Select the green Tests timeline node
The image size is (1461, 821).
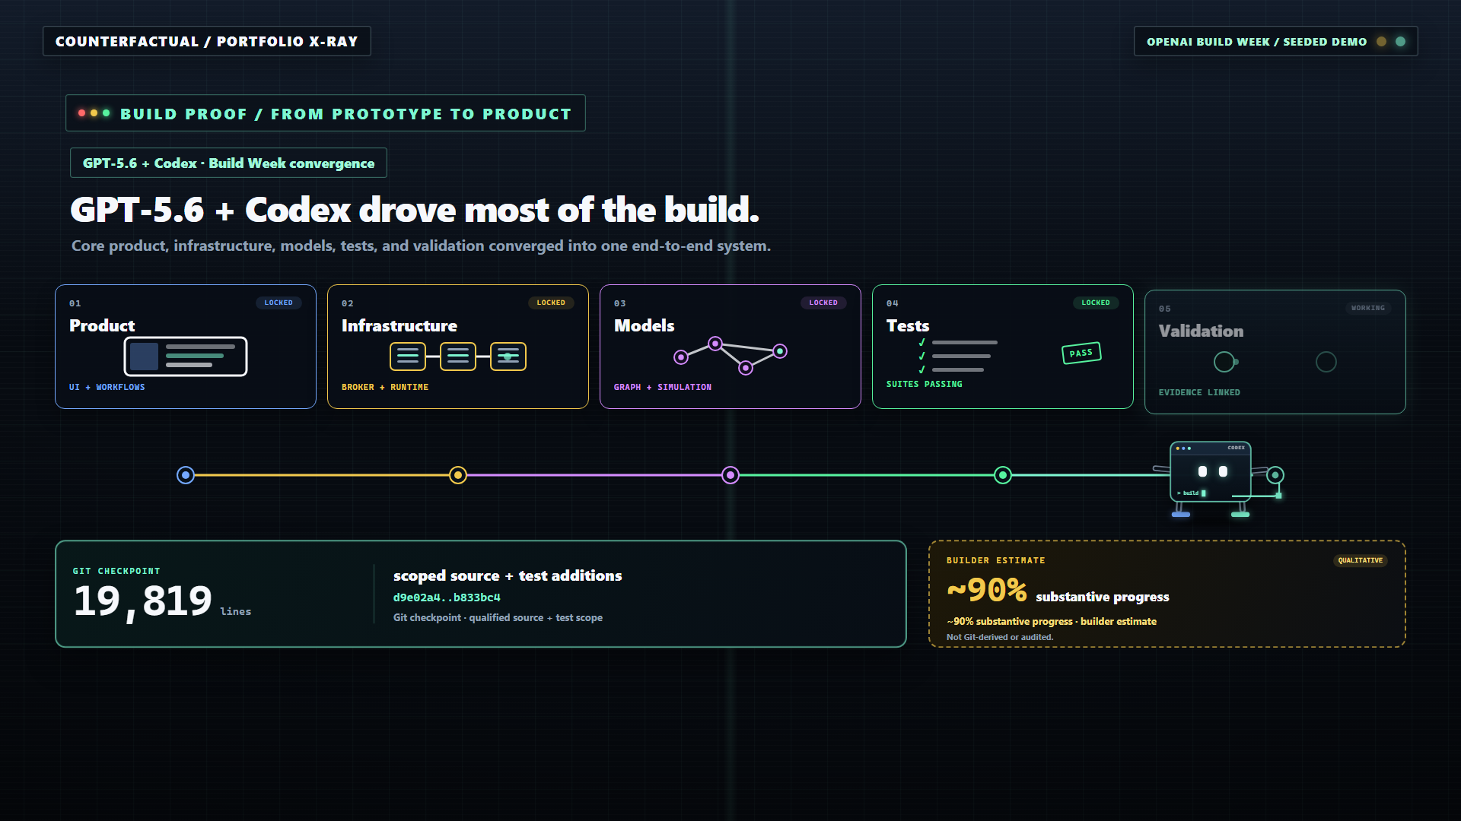click(x=1003, y=475)
